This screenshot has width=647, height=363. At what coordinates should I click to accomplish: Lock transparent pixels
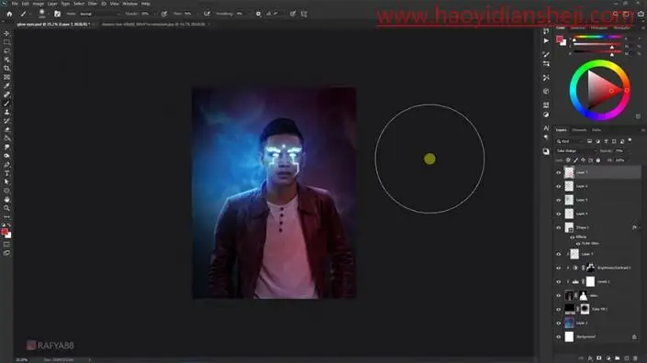[x=568, y=160]
